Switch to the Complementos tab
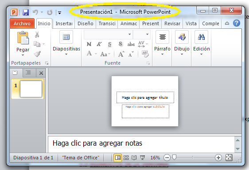 [x=210, y=23]
